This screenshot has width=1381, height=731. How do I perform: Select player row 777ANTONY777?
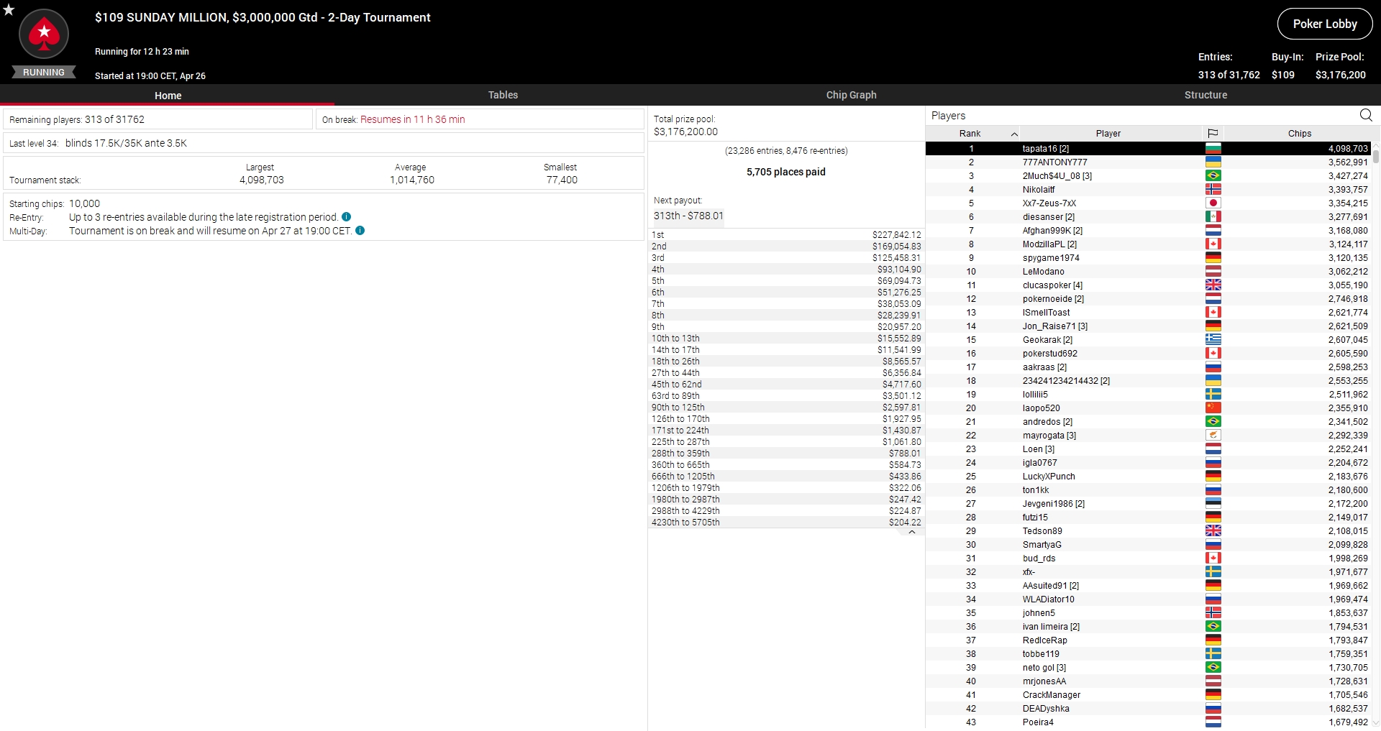click(1148, 162)
